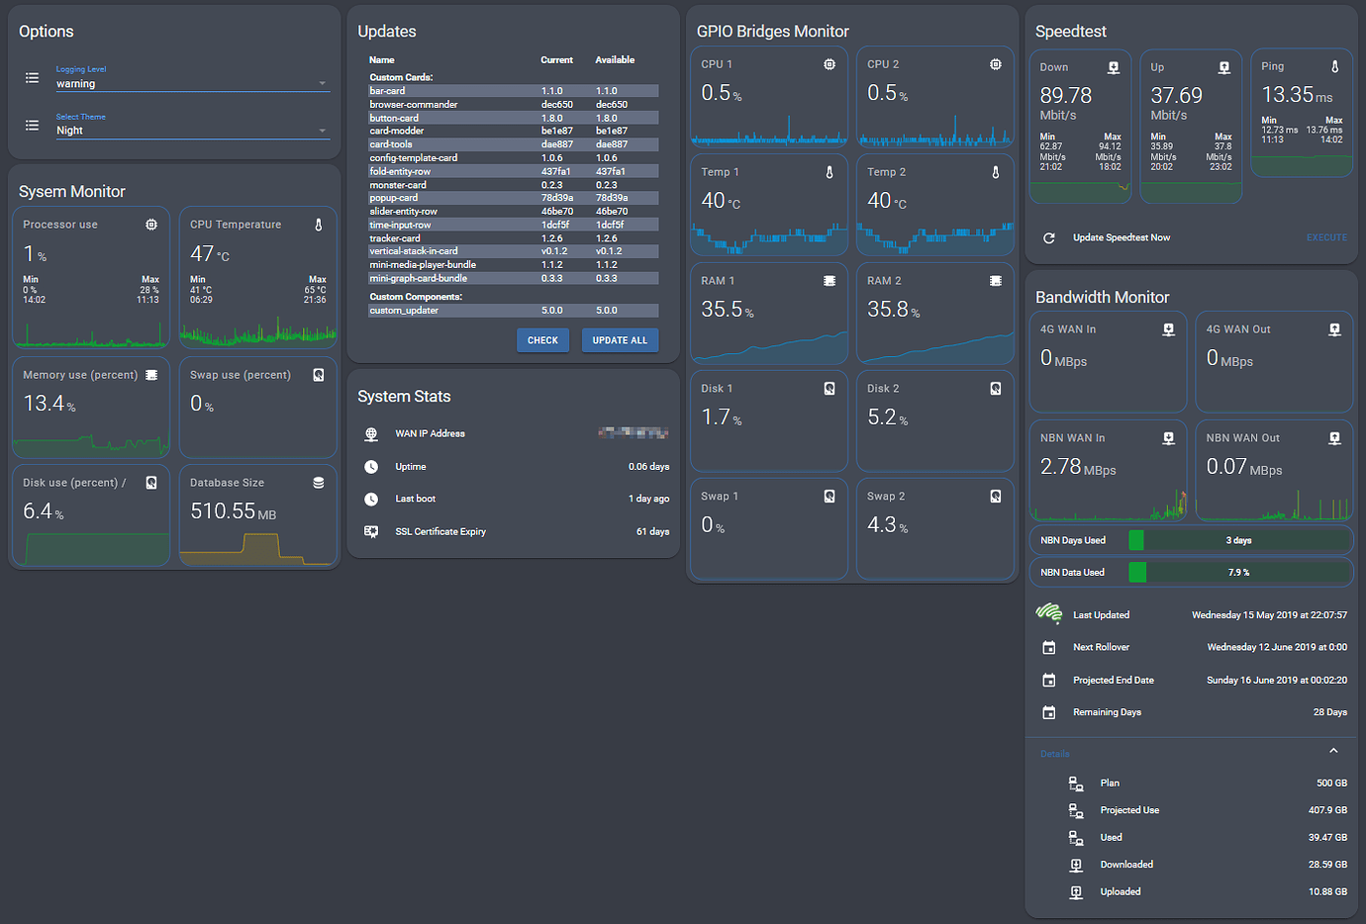Click the download icon on the Down speed card
The image size is (1366, 924).
tap(1113, 66)
